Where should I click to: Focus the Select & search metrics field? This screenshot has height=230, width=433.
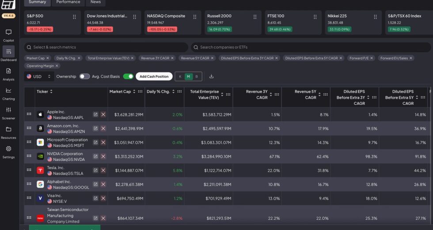106,47
